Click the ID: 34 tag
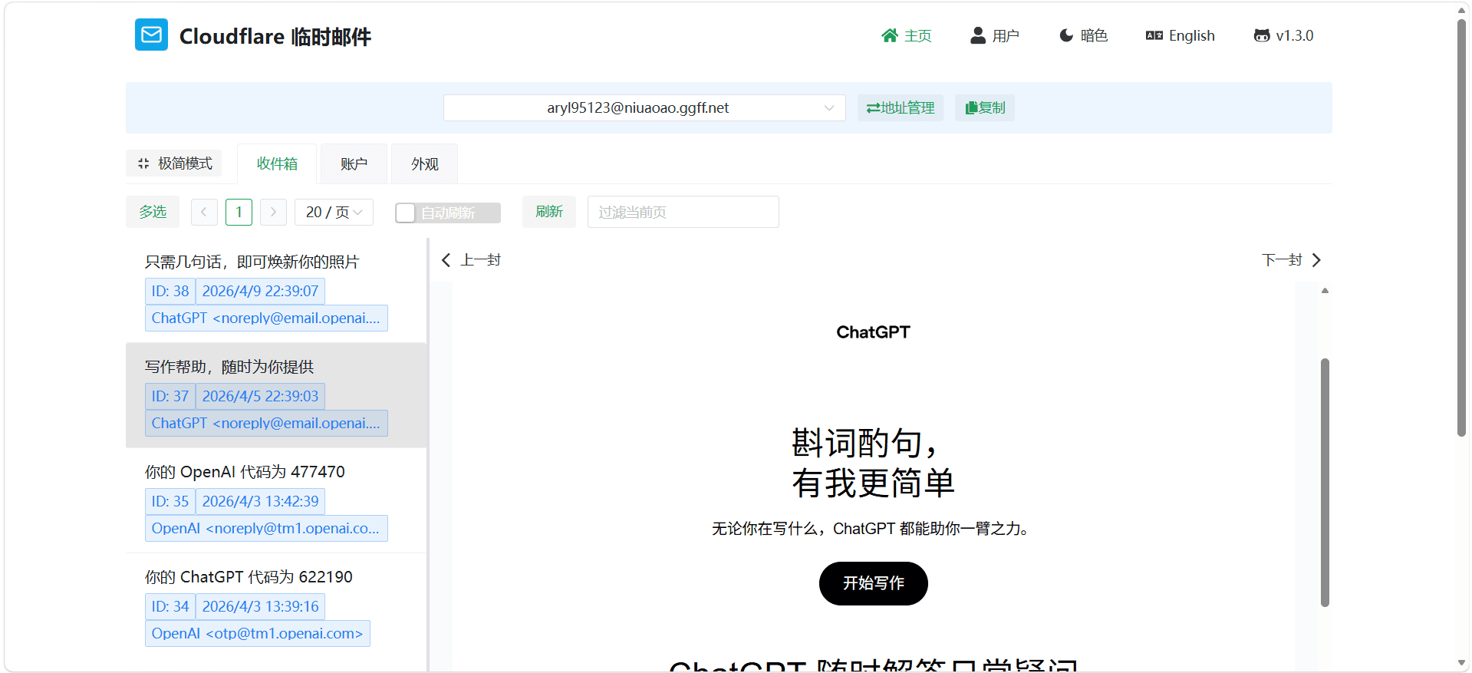The image size is (1472, 673). (170, 606)
